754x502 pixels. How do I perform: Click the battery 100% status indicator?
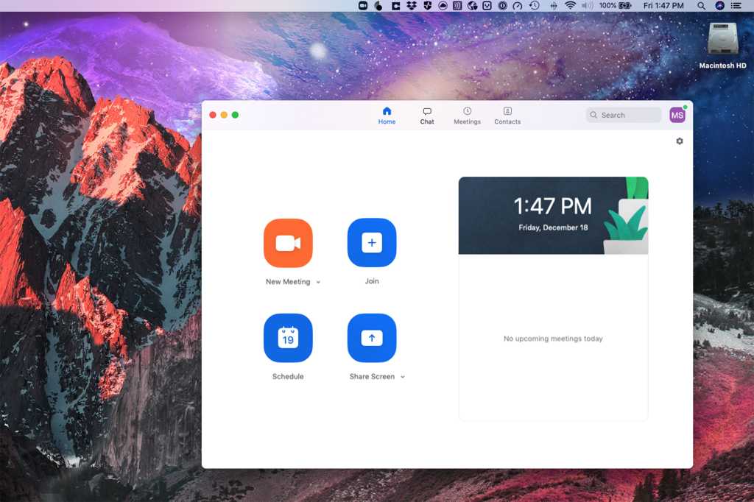point(615,6)
